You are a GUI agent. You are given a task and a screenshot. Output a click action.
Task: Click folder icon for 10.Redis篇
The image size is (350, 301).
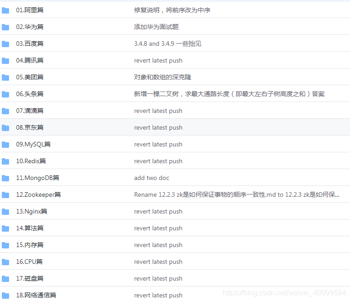pyautogui.click(x=5, y=161)
